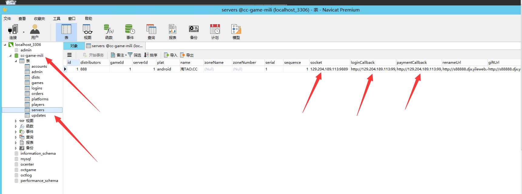
Task: Open the 备注 dropdown in table toolbar
Action: (x=119, y=55)
